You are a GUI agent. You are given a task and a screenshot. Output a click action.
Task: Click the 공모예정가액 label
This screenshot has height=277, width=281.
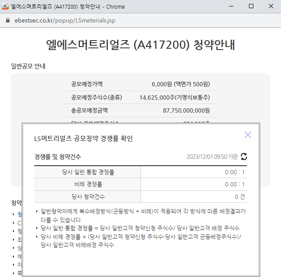point(87,84)
